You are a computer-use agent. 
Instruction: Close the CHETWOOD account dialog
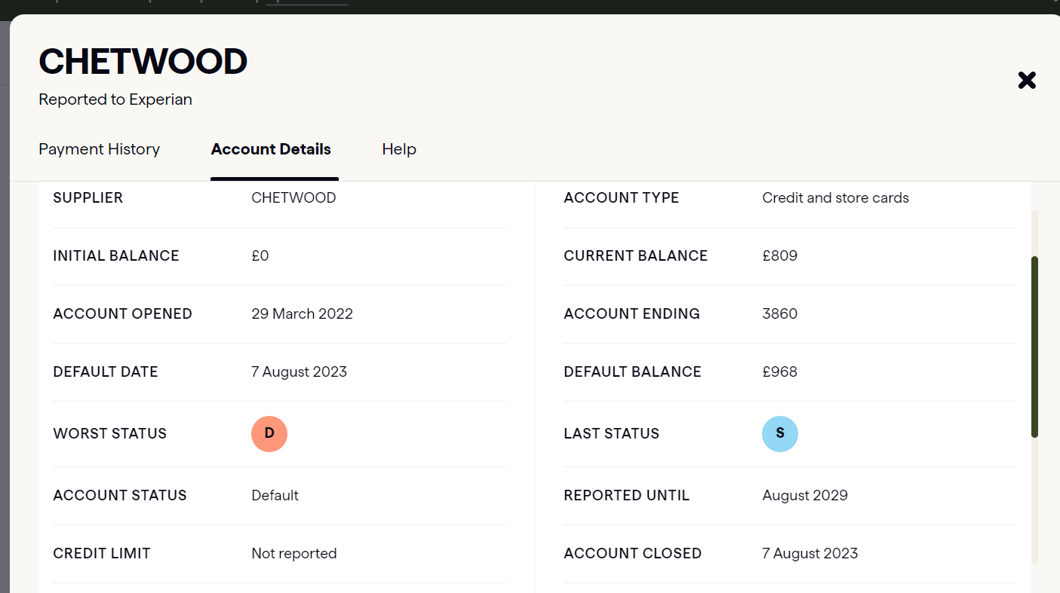(1027, 80)
